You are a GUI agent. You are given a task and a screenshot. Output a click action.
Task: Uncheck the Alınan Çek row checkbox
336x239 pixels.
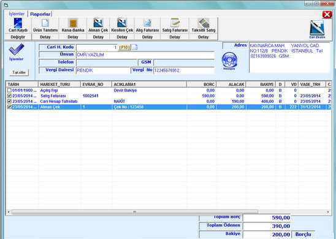tap(9, 107)
